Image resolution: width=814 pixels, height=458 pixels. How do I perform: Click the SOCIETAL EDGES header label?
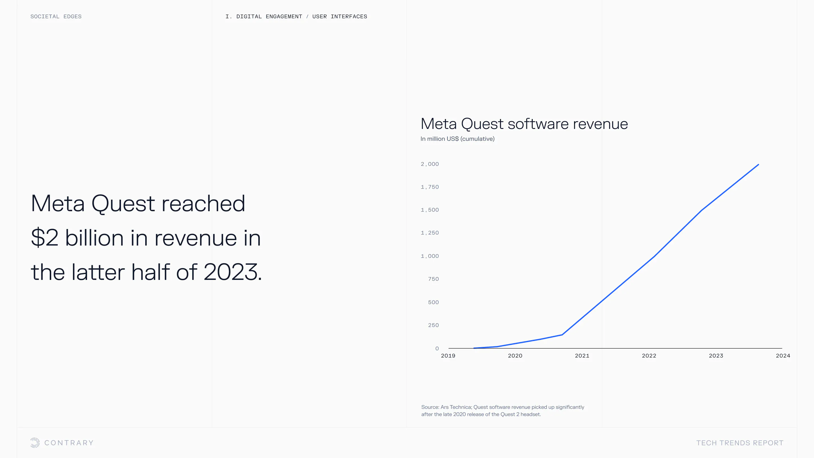point(56,16)
